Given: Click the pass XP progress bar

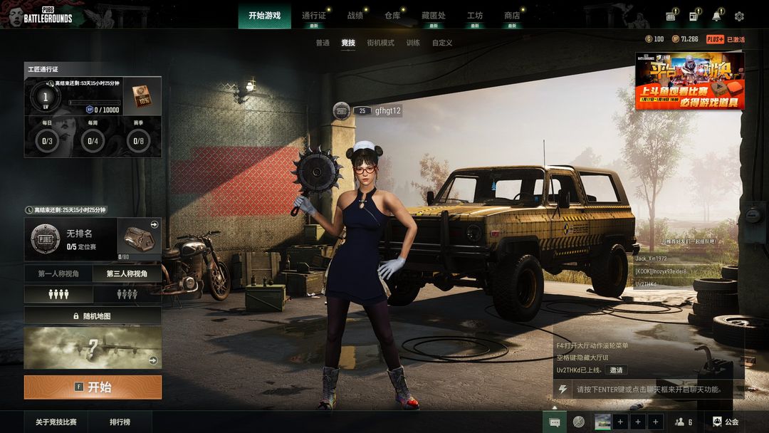Looking at the screenshot, I should [94, 103].
